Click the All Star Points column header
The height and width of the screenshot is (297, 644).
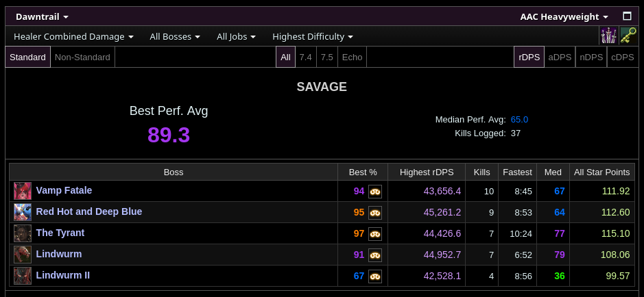601,172
